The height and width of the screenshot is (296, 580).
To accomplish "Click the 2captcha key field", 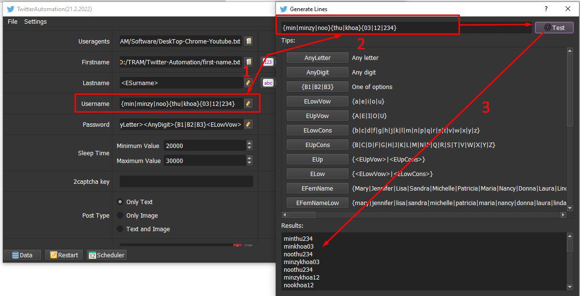I will (186, 181).
